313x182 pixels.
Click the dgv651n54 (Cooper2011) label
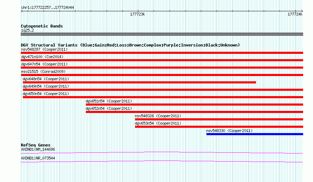coord(109,101)
